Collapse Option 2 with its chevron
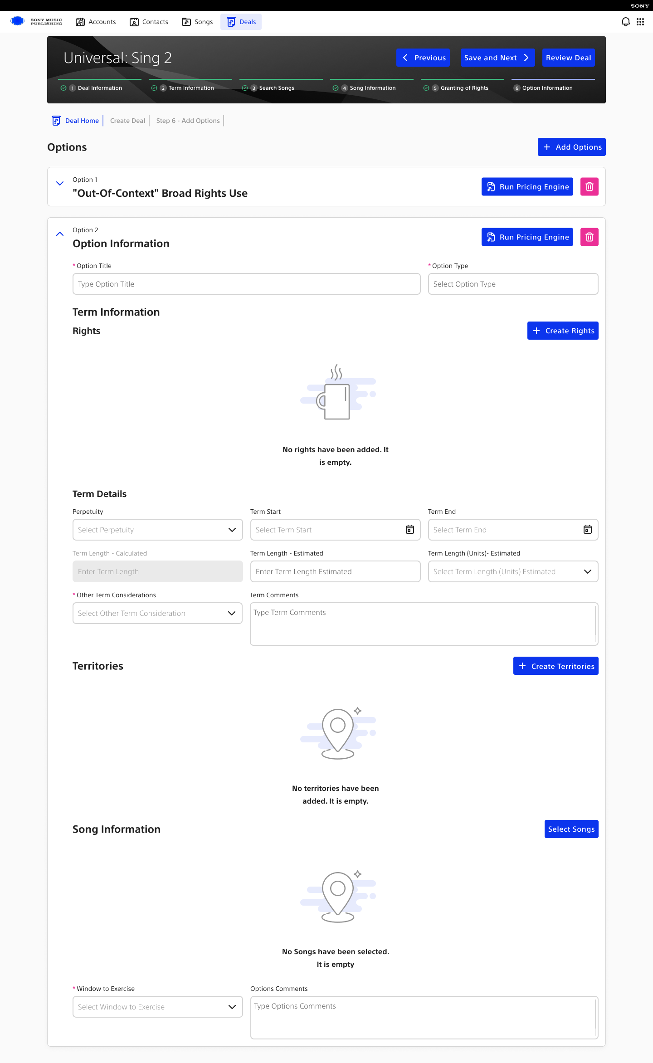The height and width of the screenshot is (1063, 653). (x=60, y=234)
